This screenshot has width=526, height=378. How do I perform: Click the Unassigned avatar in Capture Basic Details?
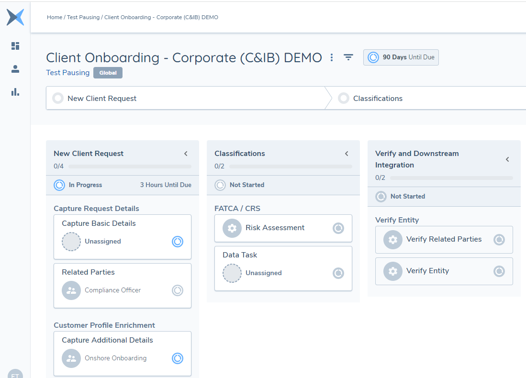(x=71, y=242)
